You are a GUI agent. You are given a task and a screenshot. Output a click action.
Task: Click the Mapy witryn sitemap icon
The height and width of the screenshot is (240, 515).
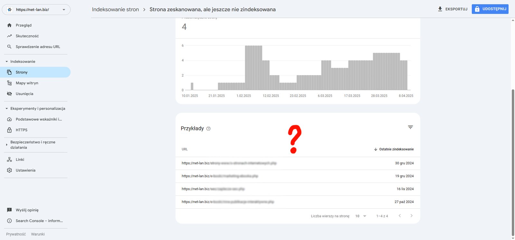9,83
